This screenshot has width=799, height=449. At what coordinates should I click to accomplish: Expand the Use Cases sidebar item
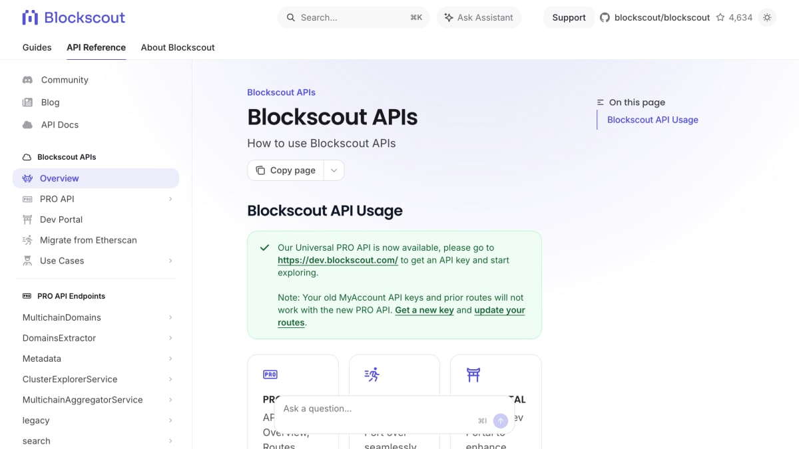170,261
